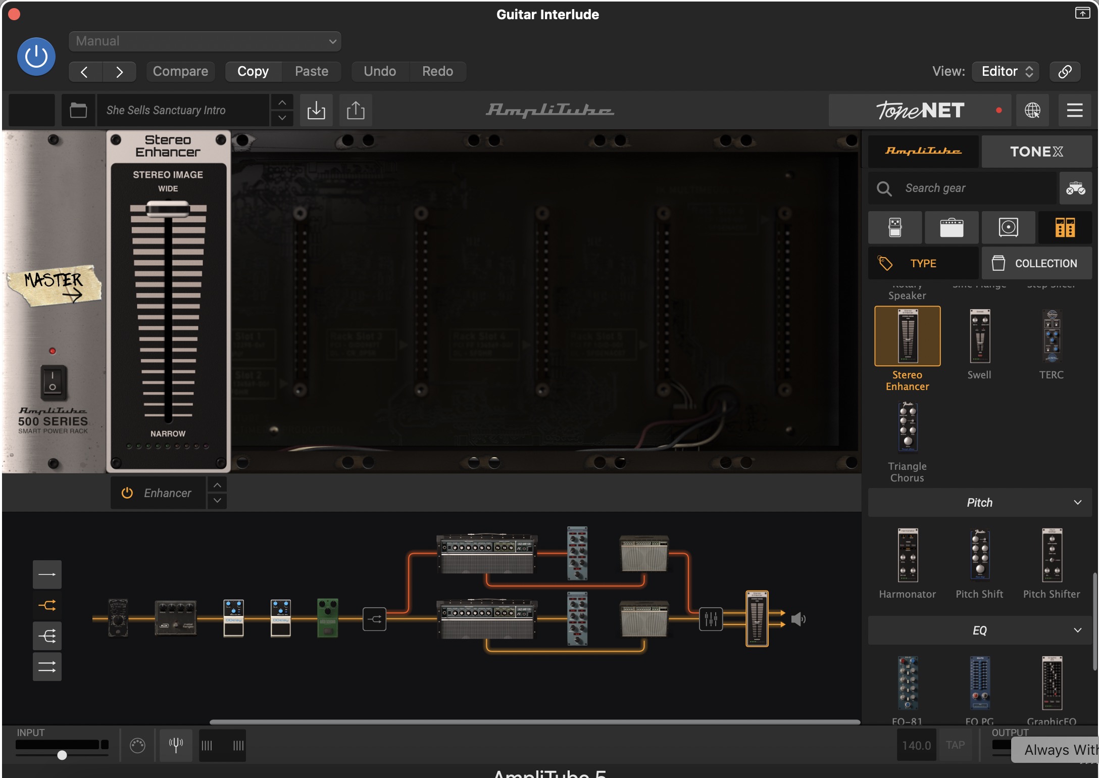Image resolution: width=1099 pixels, height=778 pixels.
Task: Click the Redo button
Action: (437, 71)
